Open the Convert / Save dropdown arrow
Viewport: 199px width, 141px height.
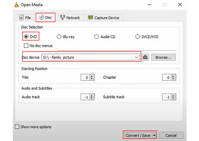(x=154, y=135)
